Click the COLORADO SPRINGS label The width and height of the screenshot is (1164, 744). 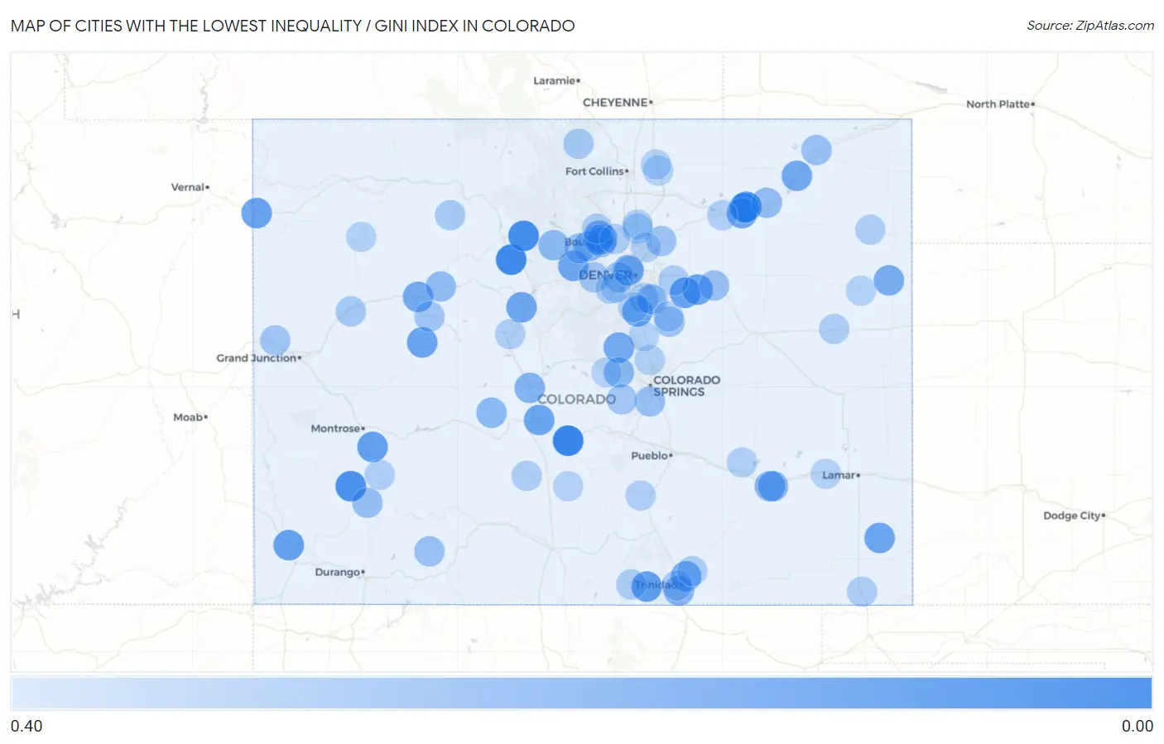pos(686,386)
